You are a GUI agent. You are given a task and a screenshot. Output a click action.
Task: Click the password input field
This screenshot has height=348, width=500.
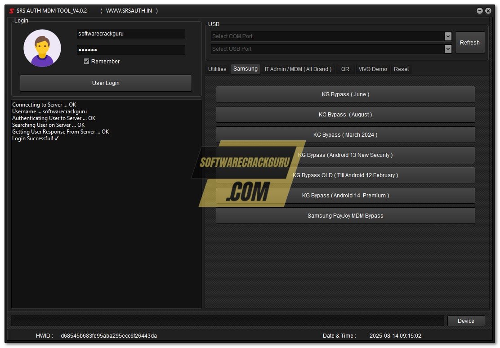131,49
